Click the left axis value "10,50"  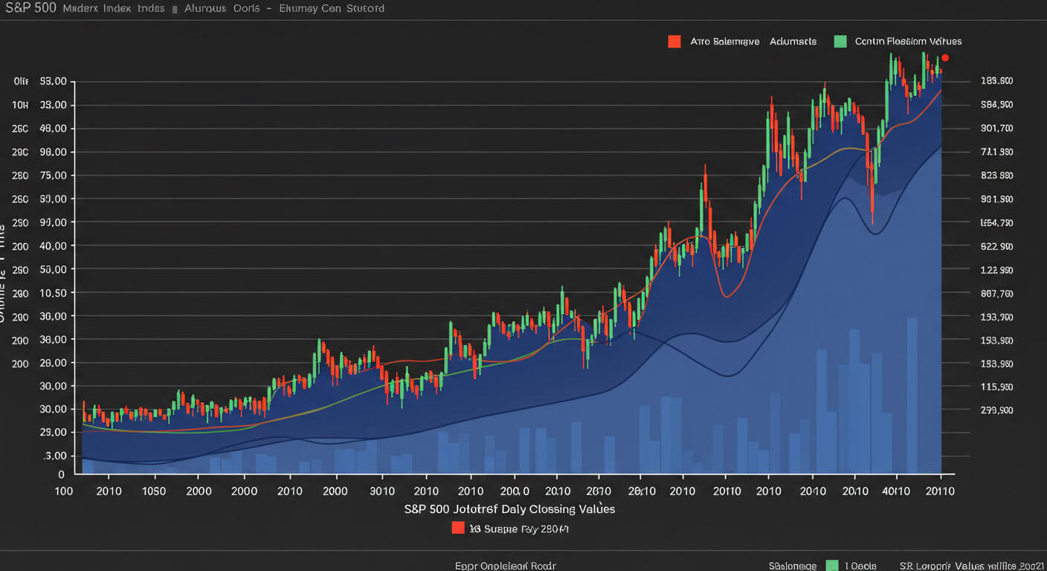[52, 293]
